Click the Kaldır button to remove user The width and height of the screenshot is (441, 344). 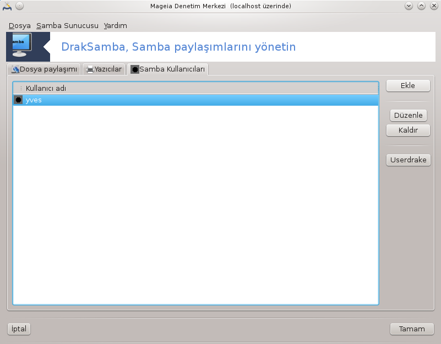pyautogui.click(x=408, y=130)
